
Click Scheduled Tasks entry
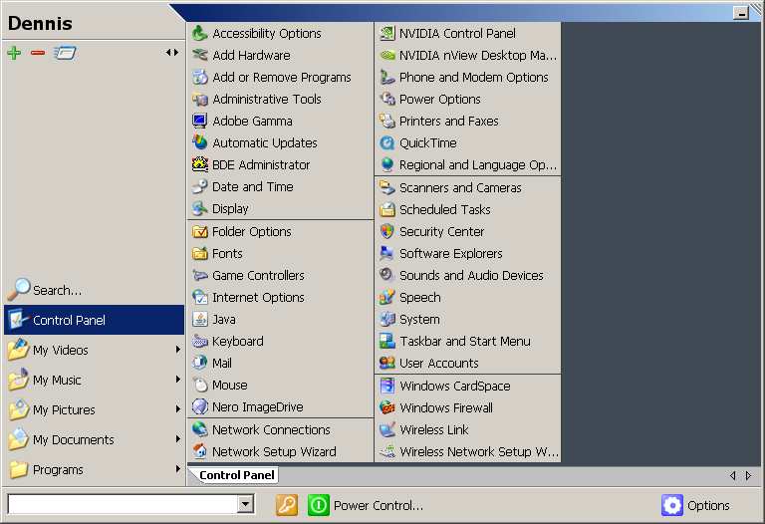click(x=467, y=210)
